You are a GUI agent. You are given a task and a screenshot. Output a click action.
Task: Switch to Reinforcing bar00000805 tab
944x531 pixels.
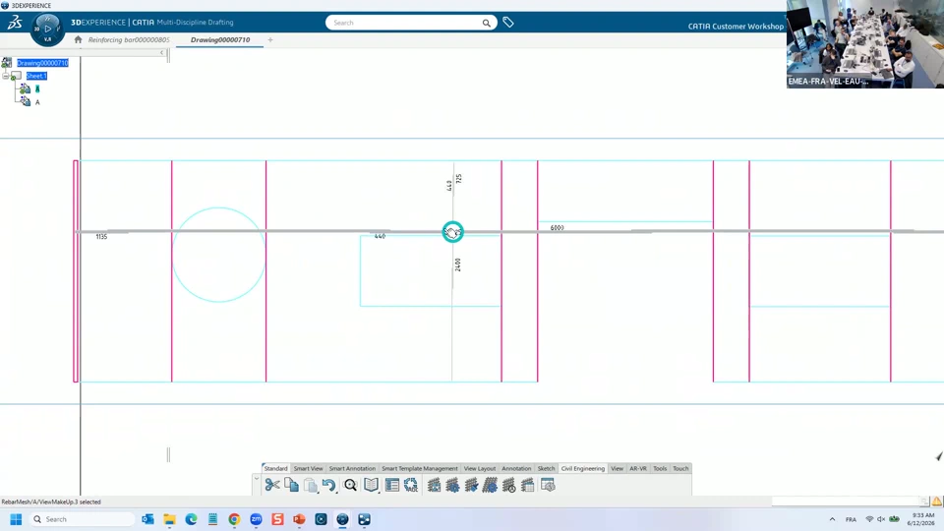coord(129,39)
